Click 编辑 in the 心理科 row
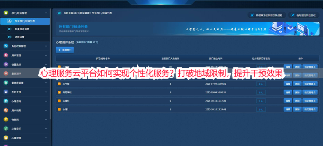The width and height of the screenshot is (323, 146). click(288, 101)
